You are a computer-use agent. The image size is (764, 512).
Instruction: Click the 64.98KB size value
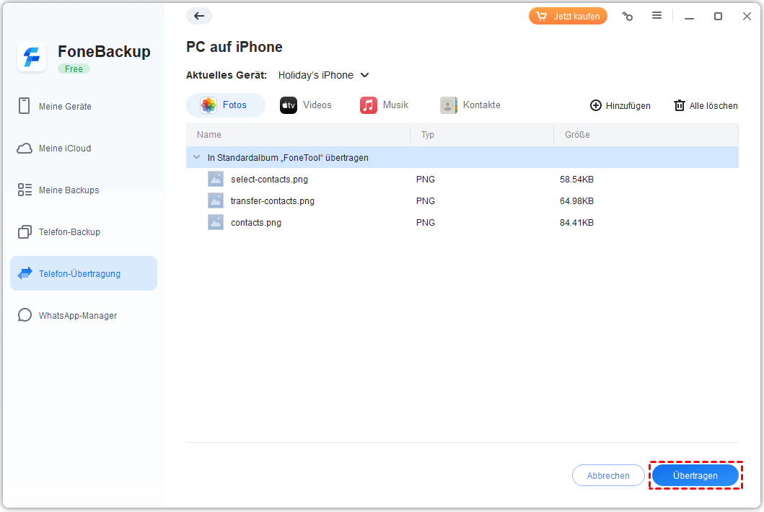[576, 200]
